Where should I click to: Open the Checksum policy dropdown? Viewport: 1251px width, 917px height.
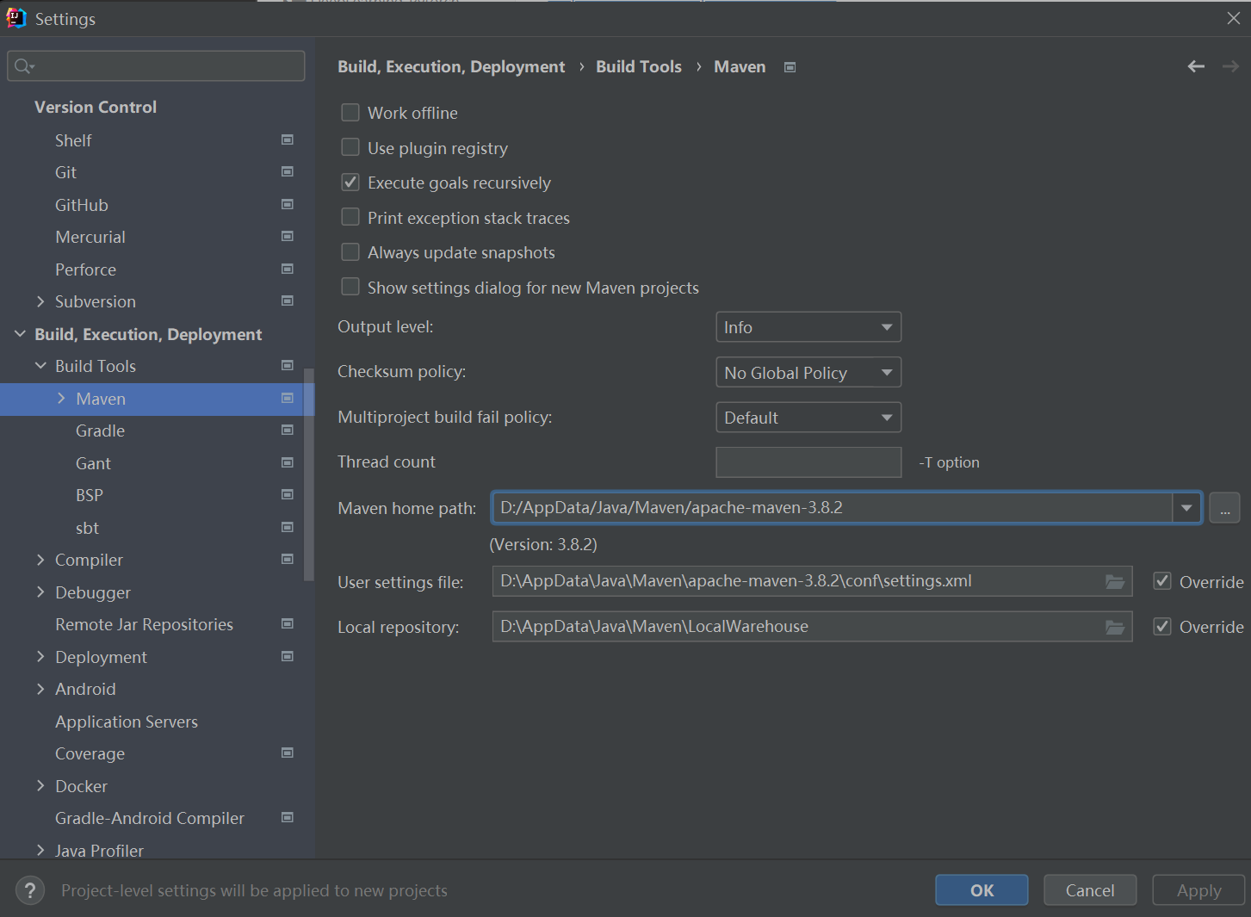point(808,373)
